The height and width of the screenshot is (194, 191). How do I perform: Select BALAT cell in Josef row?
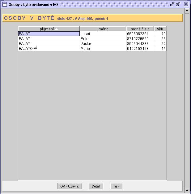click(49, 34)
